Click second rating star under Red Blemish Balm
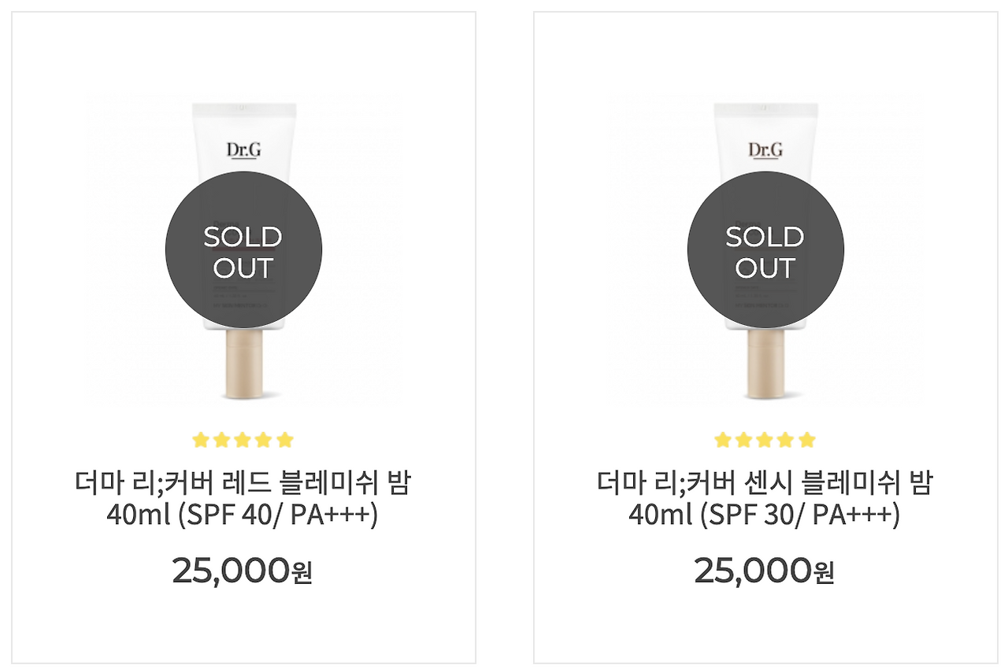The image size is (1008, 672). pyautogui.click(x=222, y=440)
